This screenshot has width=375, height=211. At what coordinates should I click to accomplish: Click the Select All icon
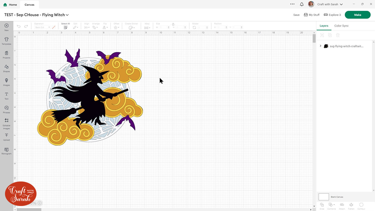[65, 28]
